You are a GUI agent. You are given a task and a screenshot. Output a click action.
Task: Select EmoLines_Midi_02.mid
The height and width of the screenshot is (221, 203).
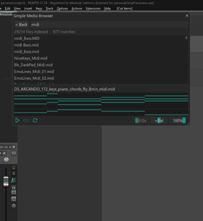(x=34, y=78)
